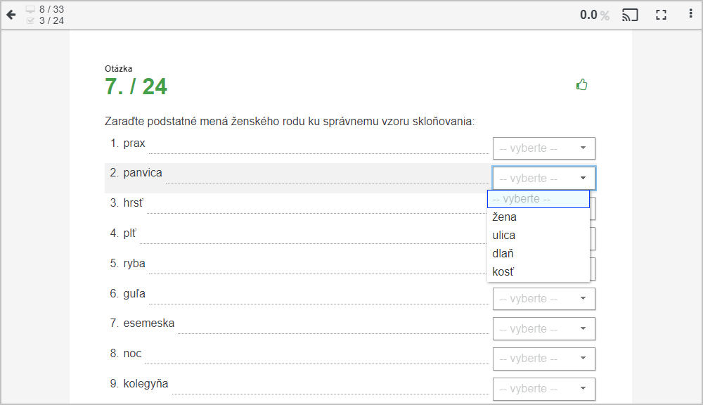Image resolution: width=703 pixels, height=405 pixels.
Task: Click the question progress checkbox icon 3 / 24
Action: pos(30,20)
